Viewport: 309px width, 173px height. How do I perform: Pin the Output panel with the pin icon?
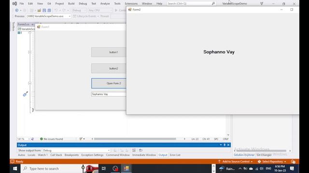(x=225, y=145)
